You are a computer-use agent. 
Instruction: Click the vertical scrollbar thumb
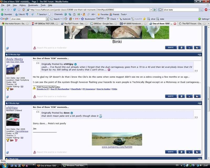coord(208,99)
